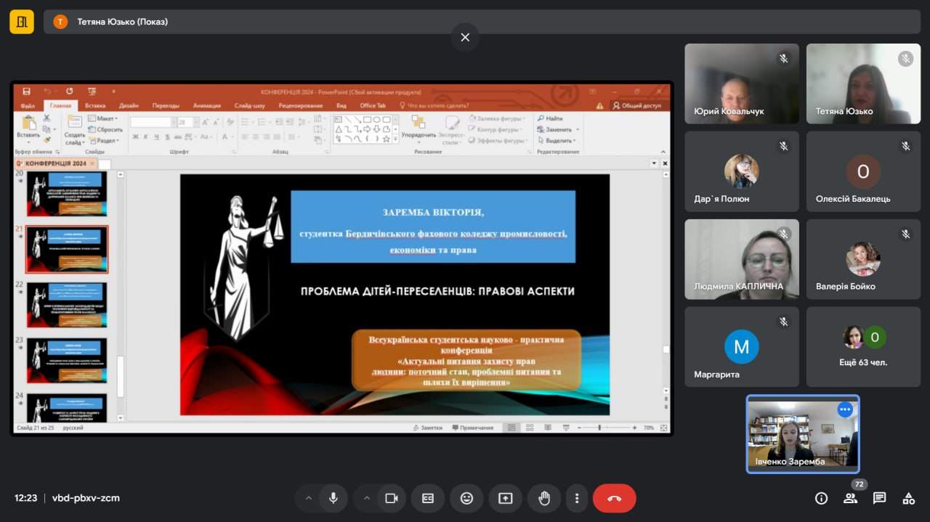This screenshot has width=930, height=522.
Task: Open the in-call chat panel
Action: click(879, 498)
